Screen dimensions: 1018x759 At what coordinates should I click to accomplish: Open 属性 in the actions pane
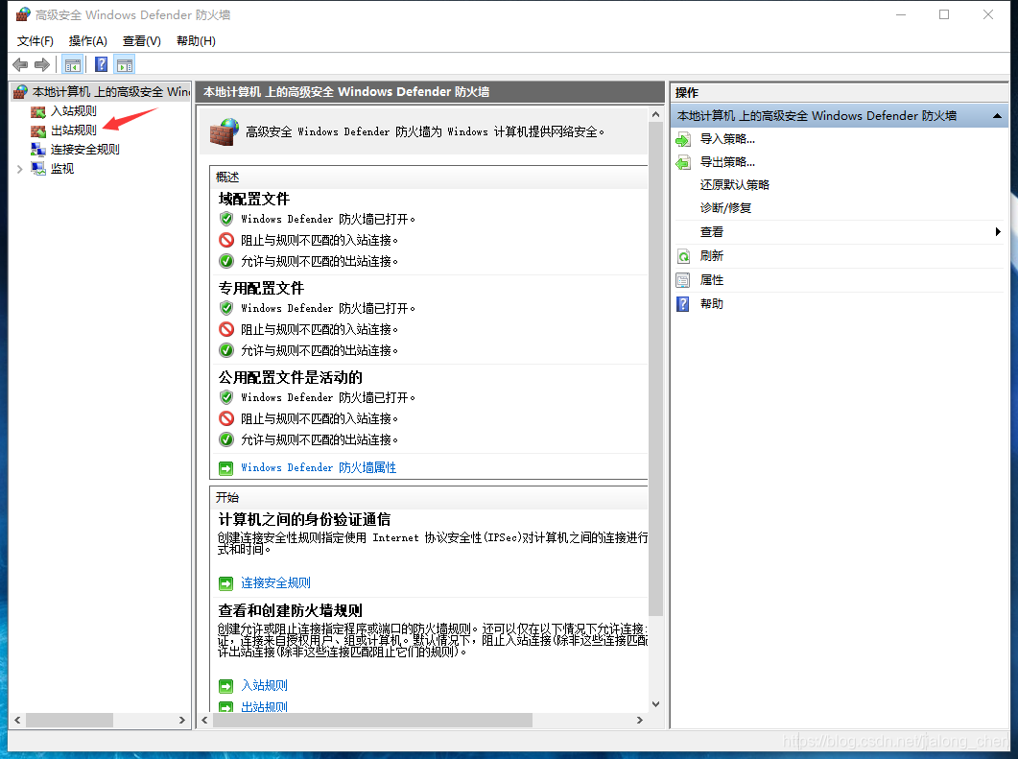(x=712, y=280)
